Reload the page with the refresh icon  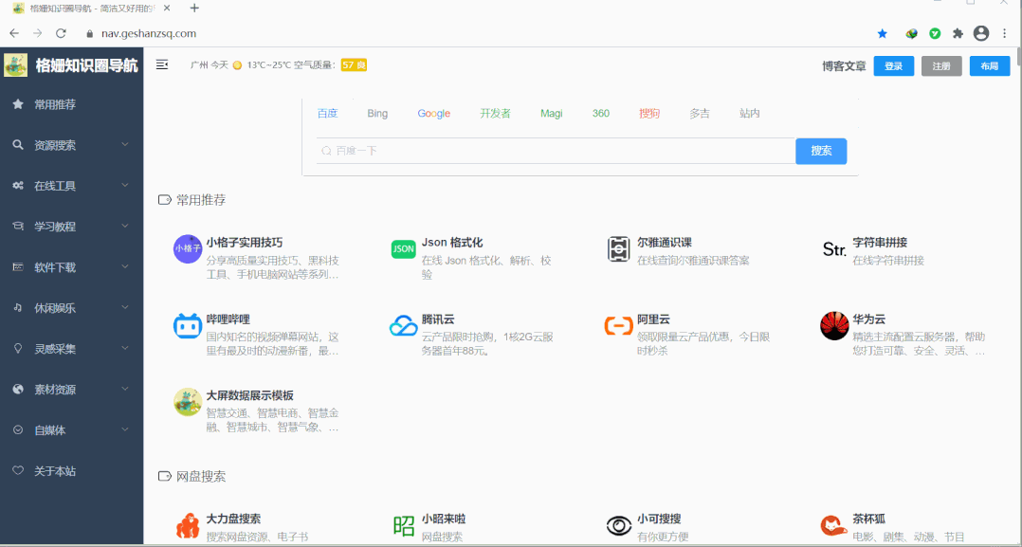(x=62, y=33)
